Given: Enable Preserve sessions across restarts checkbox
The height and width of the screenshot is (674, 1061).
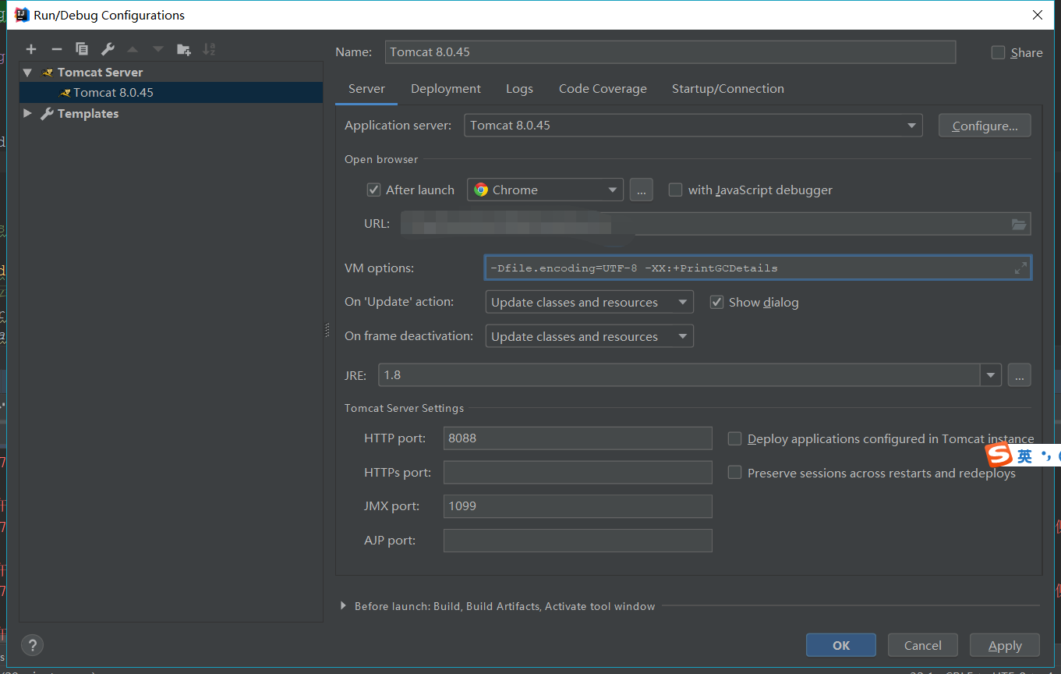Looking at the screenshot, I should 734,473.
